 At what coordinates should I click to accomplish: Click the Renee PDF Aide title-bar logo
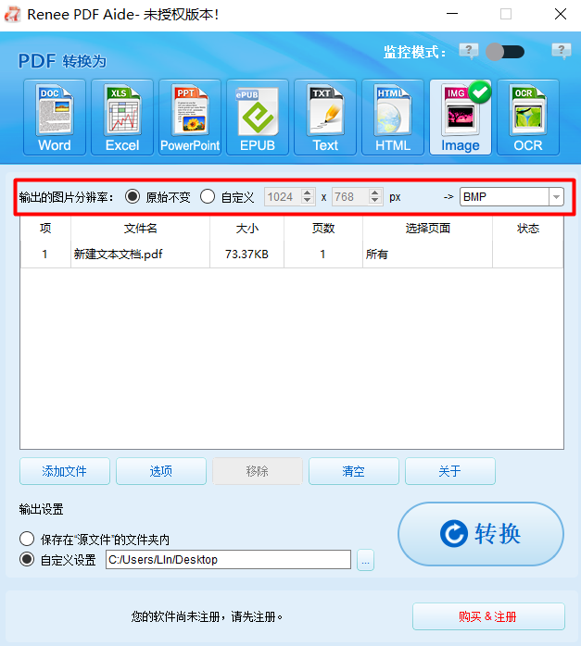pyautogui.click(x=12, y=15)
